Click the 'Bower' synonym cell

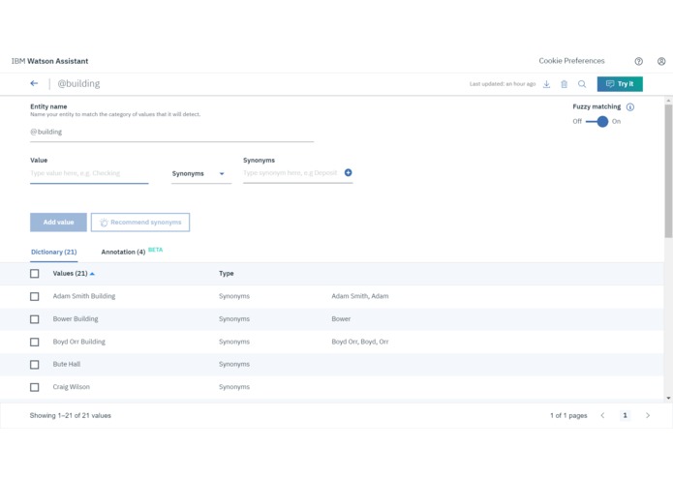tap(341, 319)
